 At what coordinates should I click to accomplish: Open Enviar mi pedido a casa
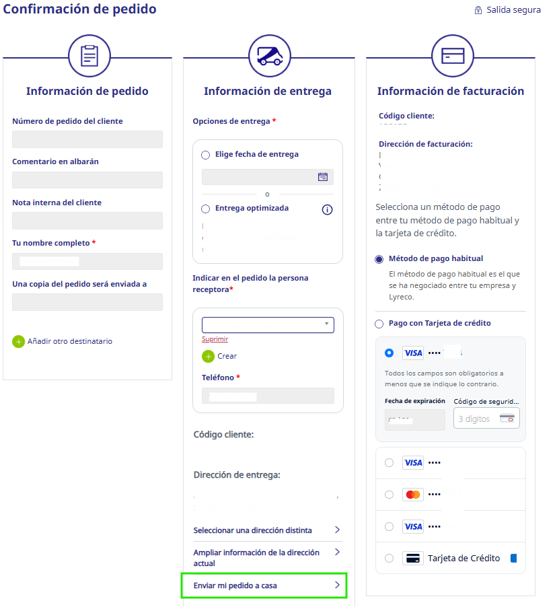(x=264, y=585)
